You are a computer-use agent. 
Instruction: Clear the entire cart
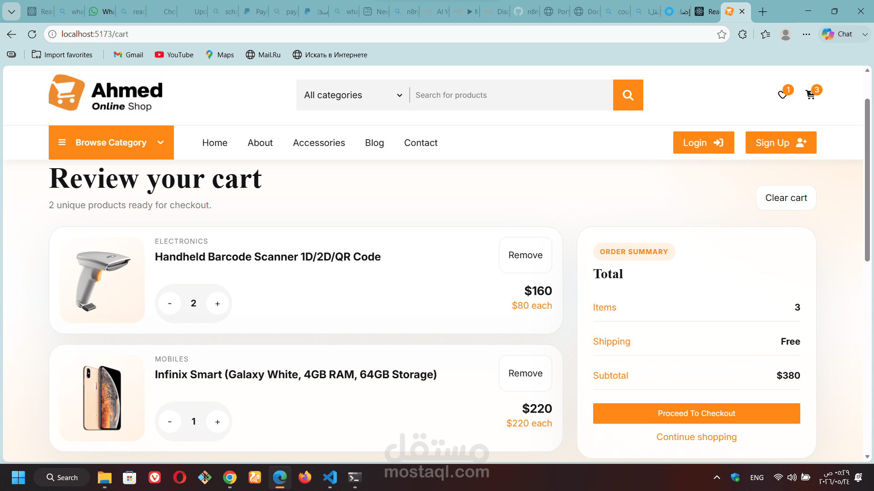(786, 198)
